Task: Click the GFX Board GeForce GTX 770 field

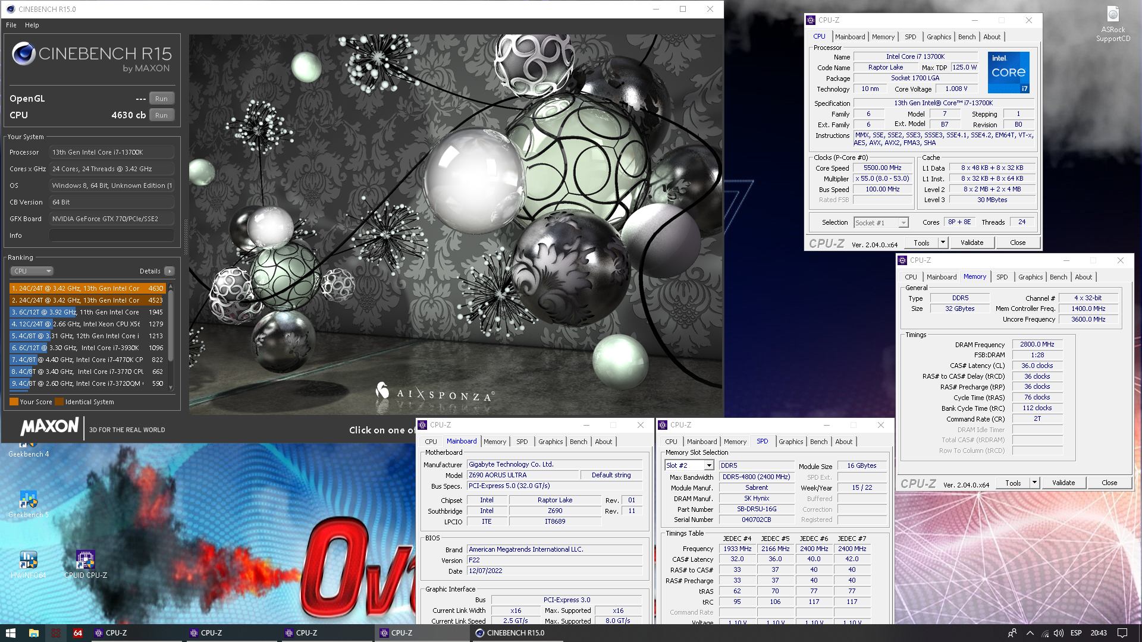Action: 112,219
